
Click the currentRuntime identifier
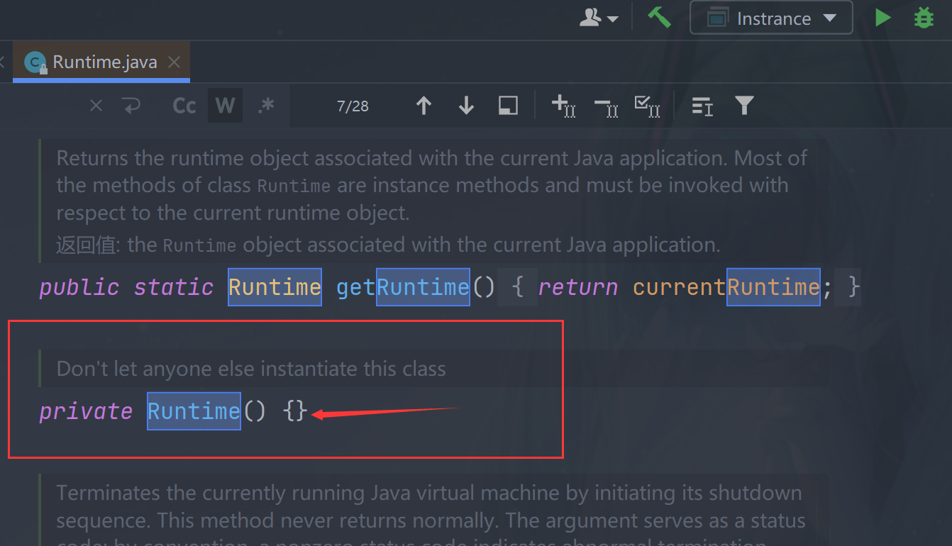(726, 287)
